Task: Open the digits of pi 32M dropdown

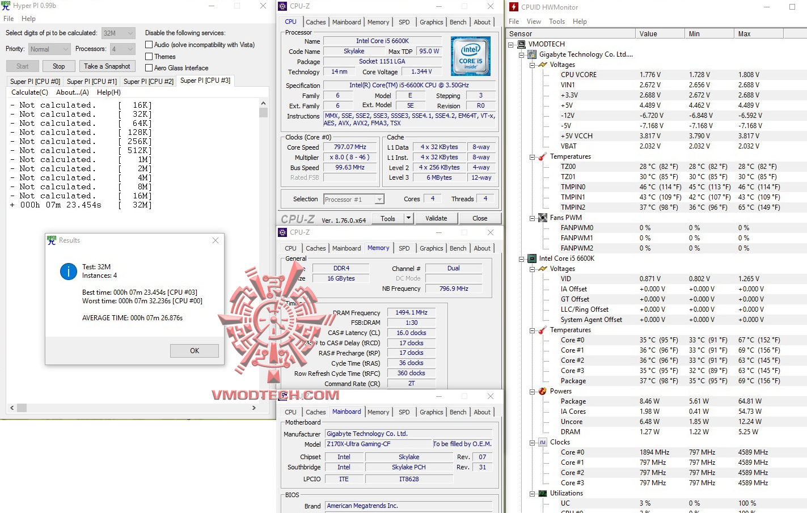Action: pos(119,33)
